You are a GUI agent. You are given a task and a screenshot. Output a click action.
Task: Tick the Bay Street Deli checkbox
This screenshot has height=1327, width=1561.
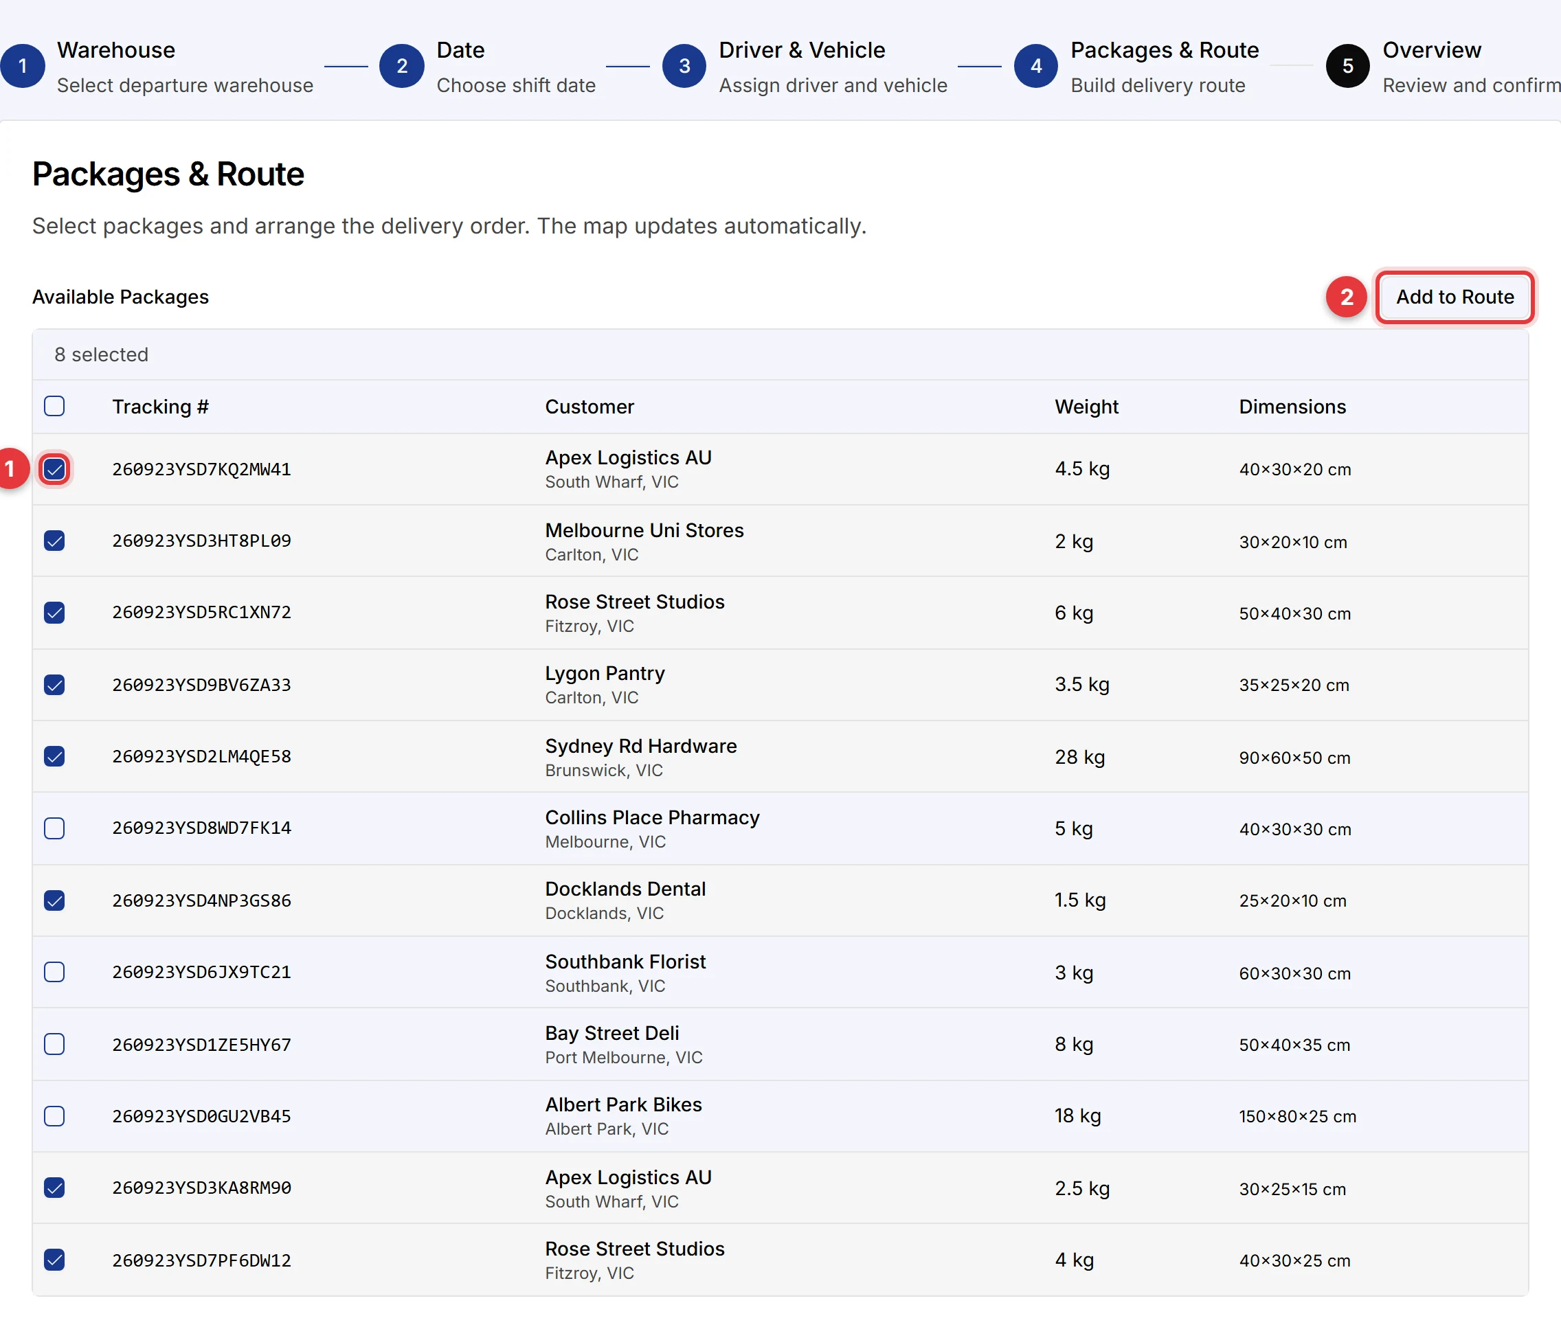[54, 1044]
